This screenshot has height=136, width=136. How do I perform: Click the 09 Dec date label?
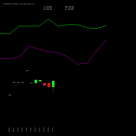13,129
